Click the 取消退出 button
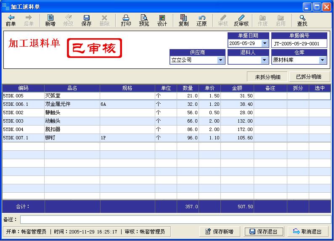 tap(307, 231)
